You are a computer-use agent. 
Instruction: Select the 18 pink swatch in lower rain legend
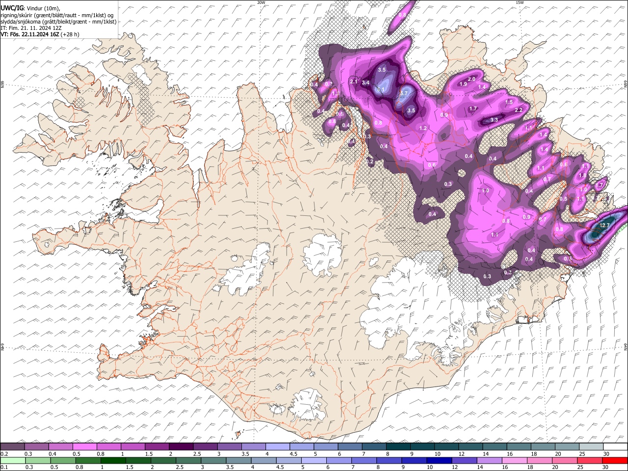[540, 460]
